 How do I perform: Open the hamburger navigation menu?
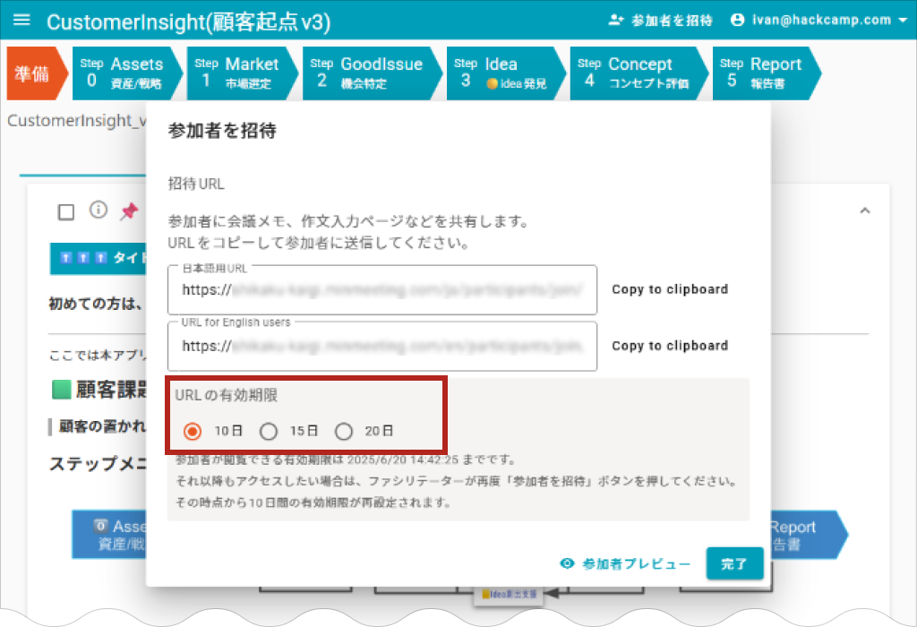[22, 20]
